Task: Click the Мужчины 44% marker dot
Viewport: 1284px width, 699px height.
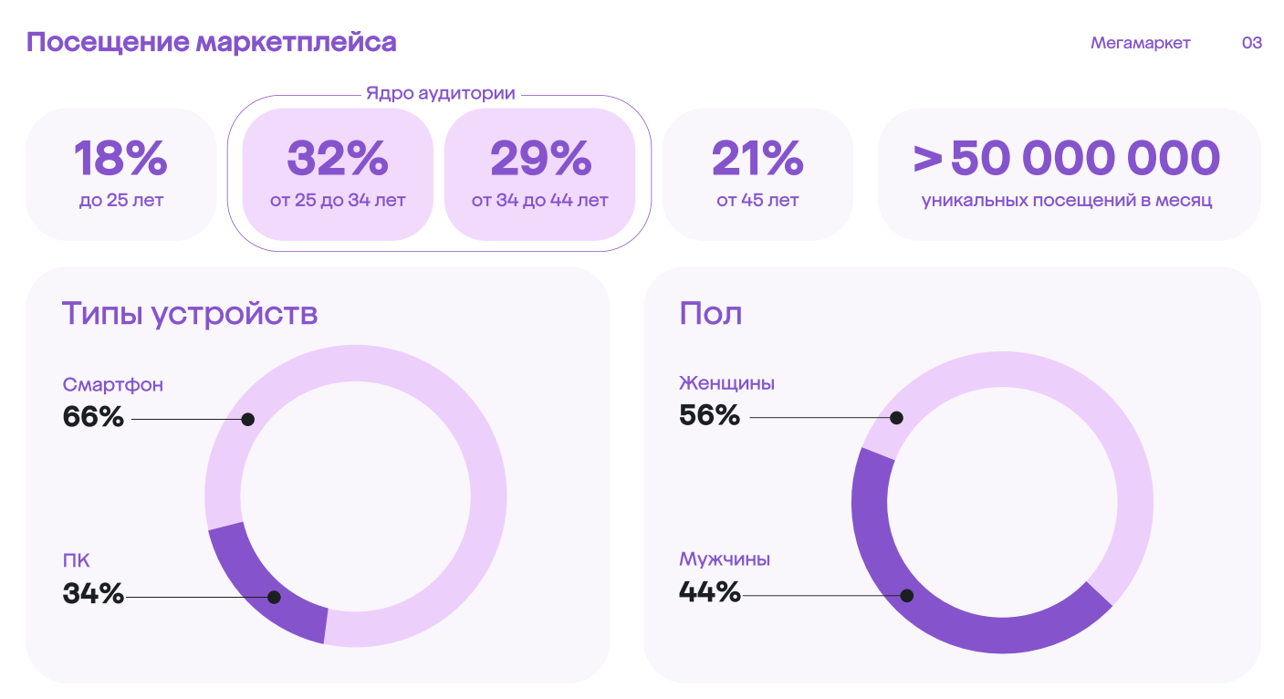Action: pos(906,595)
